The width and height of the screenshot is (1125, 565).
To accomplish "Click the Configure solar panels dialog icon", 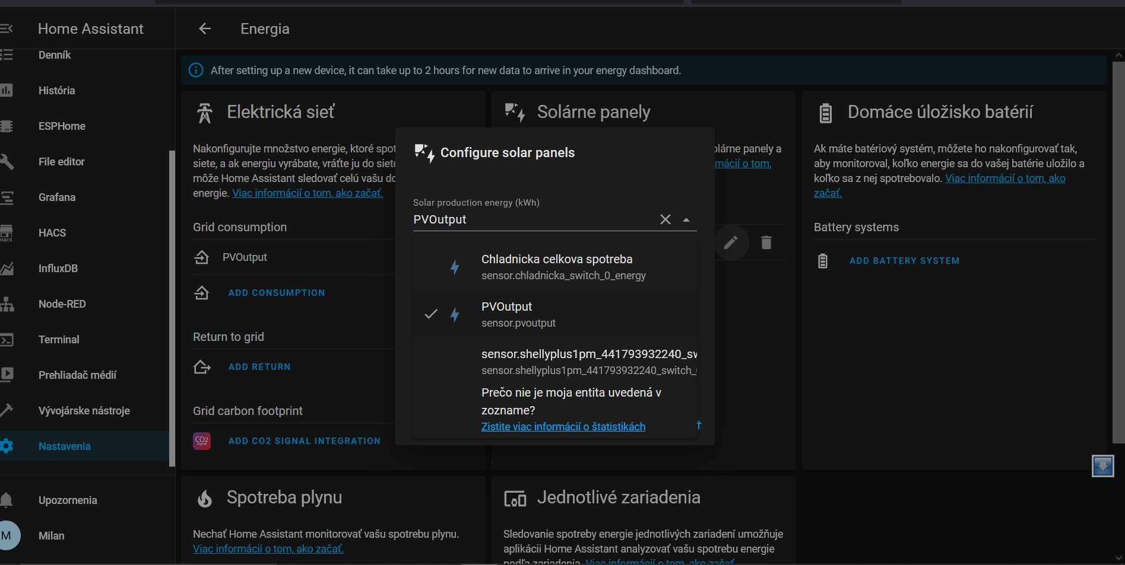I will 424,153.
